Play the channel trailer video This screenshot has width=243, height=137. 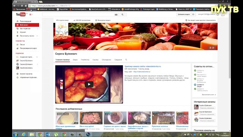click(89, 84)
